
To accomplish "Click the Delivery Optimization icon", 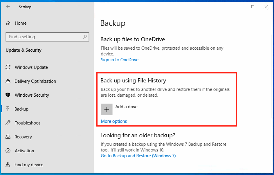I will coord(8,81).
